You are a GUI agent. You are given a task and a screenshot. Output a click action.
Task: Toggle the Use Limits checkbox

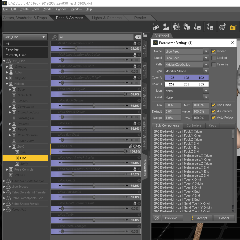click(x=213, y=105)
